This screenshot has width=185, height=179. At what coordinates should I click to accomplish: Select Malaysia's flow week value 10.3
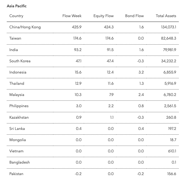78,95
